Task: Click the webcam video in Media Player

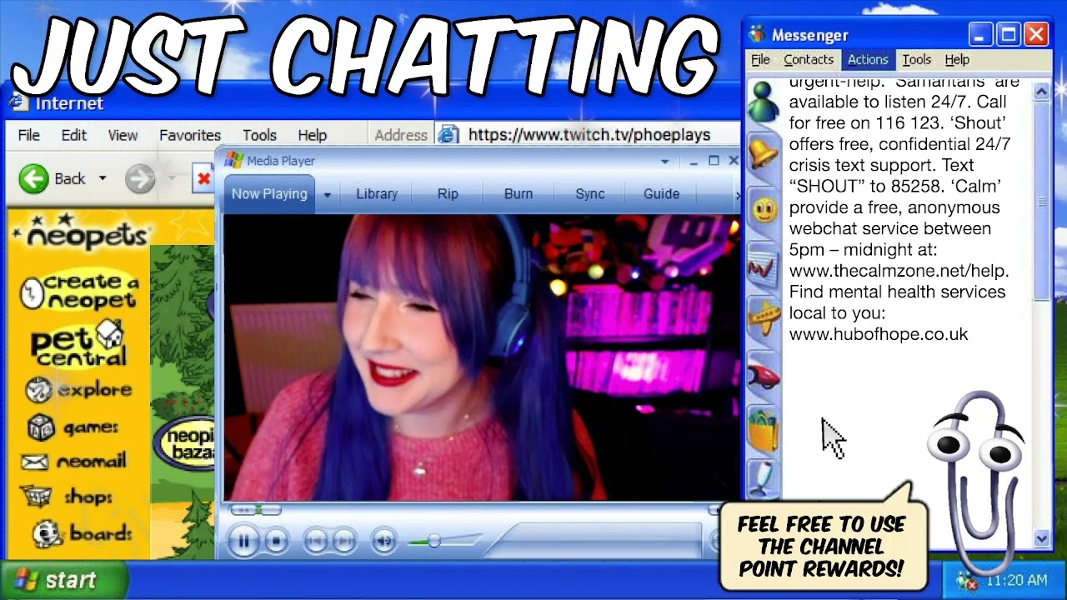Action: click(481, 358)
